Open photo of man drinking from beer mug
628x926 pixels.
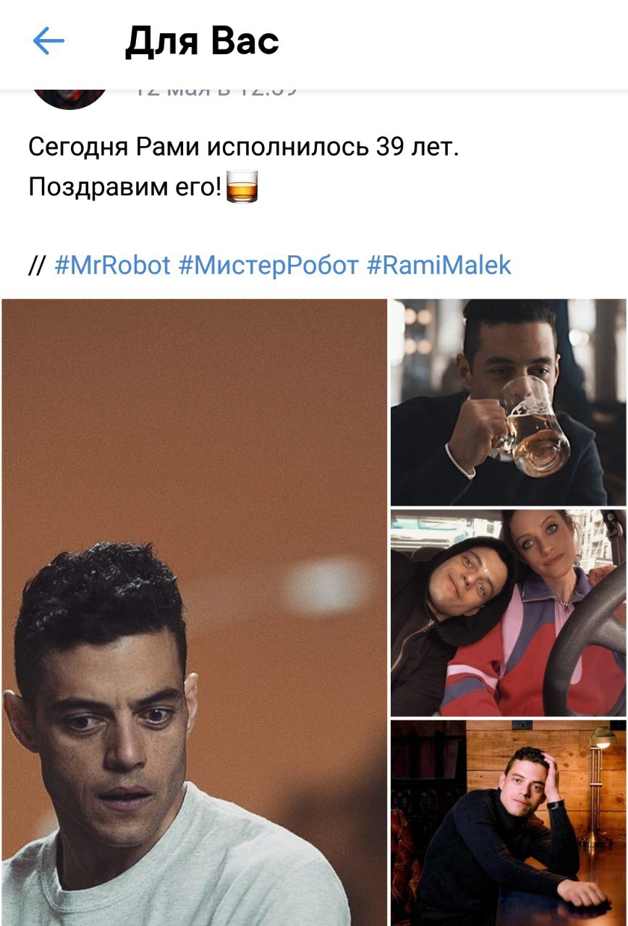point(509,402)
